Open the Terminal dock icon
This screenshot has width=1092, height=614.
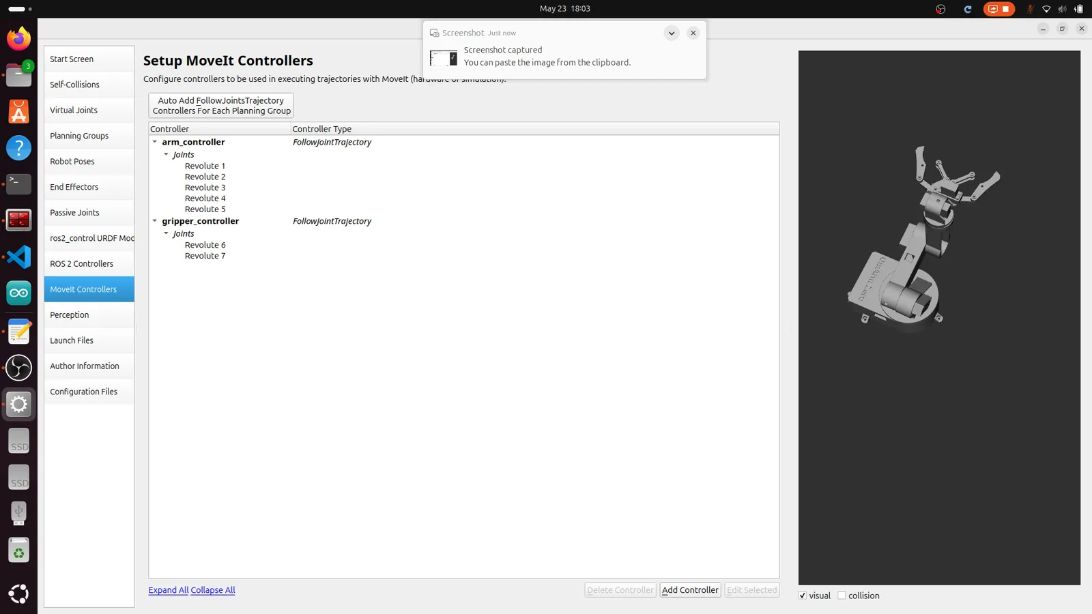tap(18, 184)
